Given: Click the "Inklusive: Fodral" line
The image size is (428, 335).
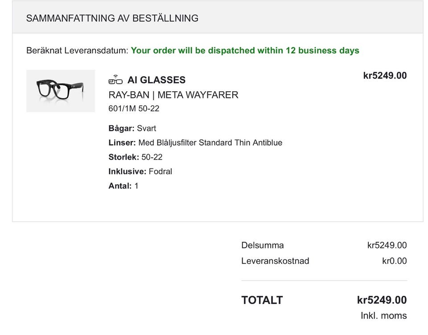Looking at the screenshot, I should coord(140,171).
